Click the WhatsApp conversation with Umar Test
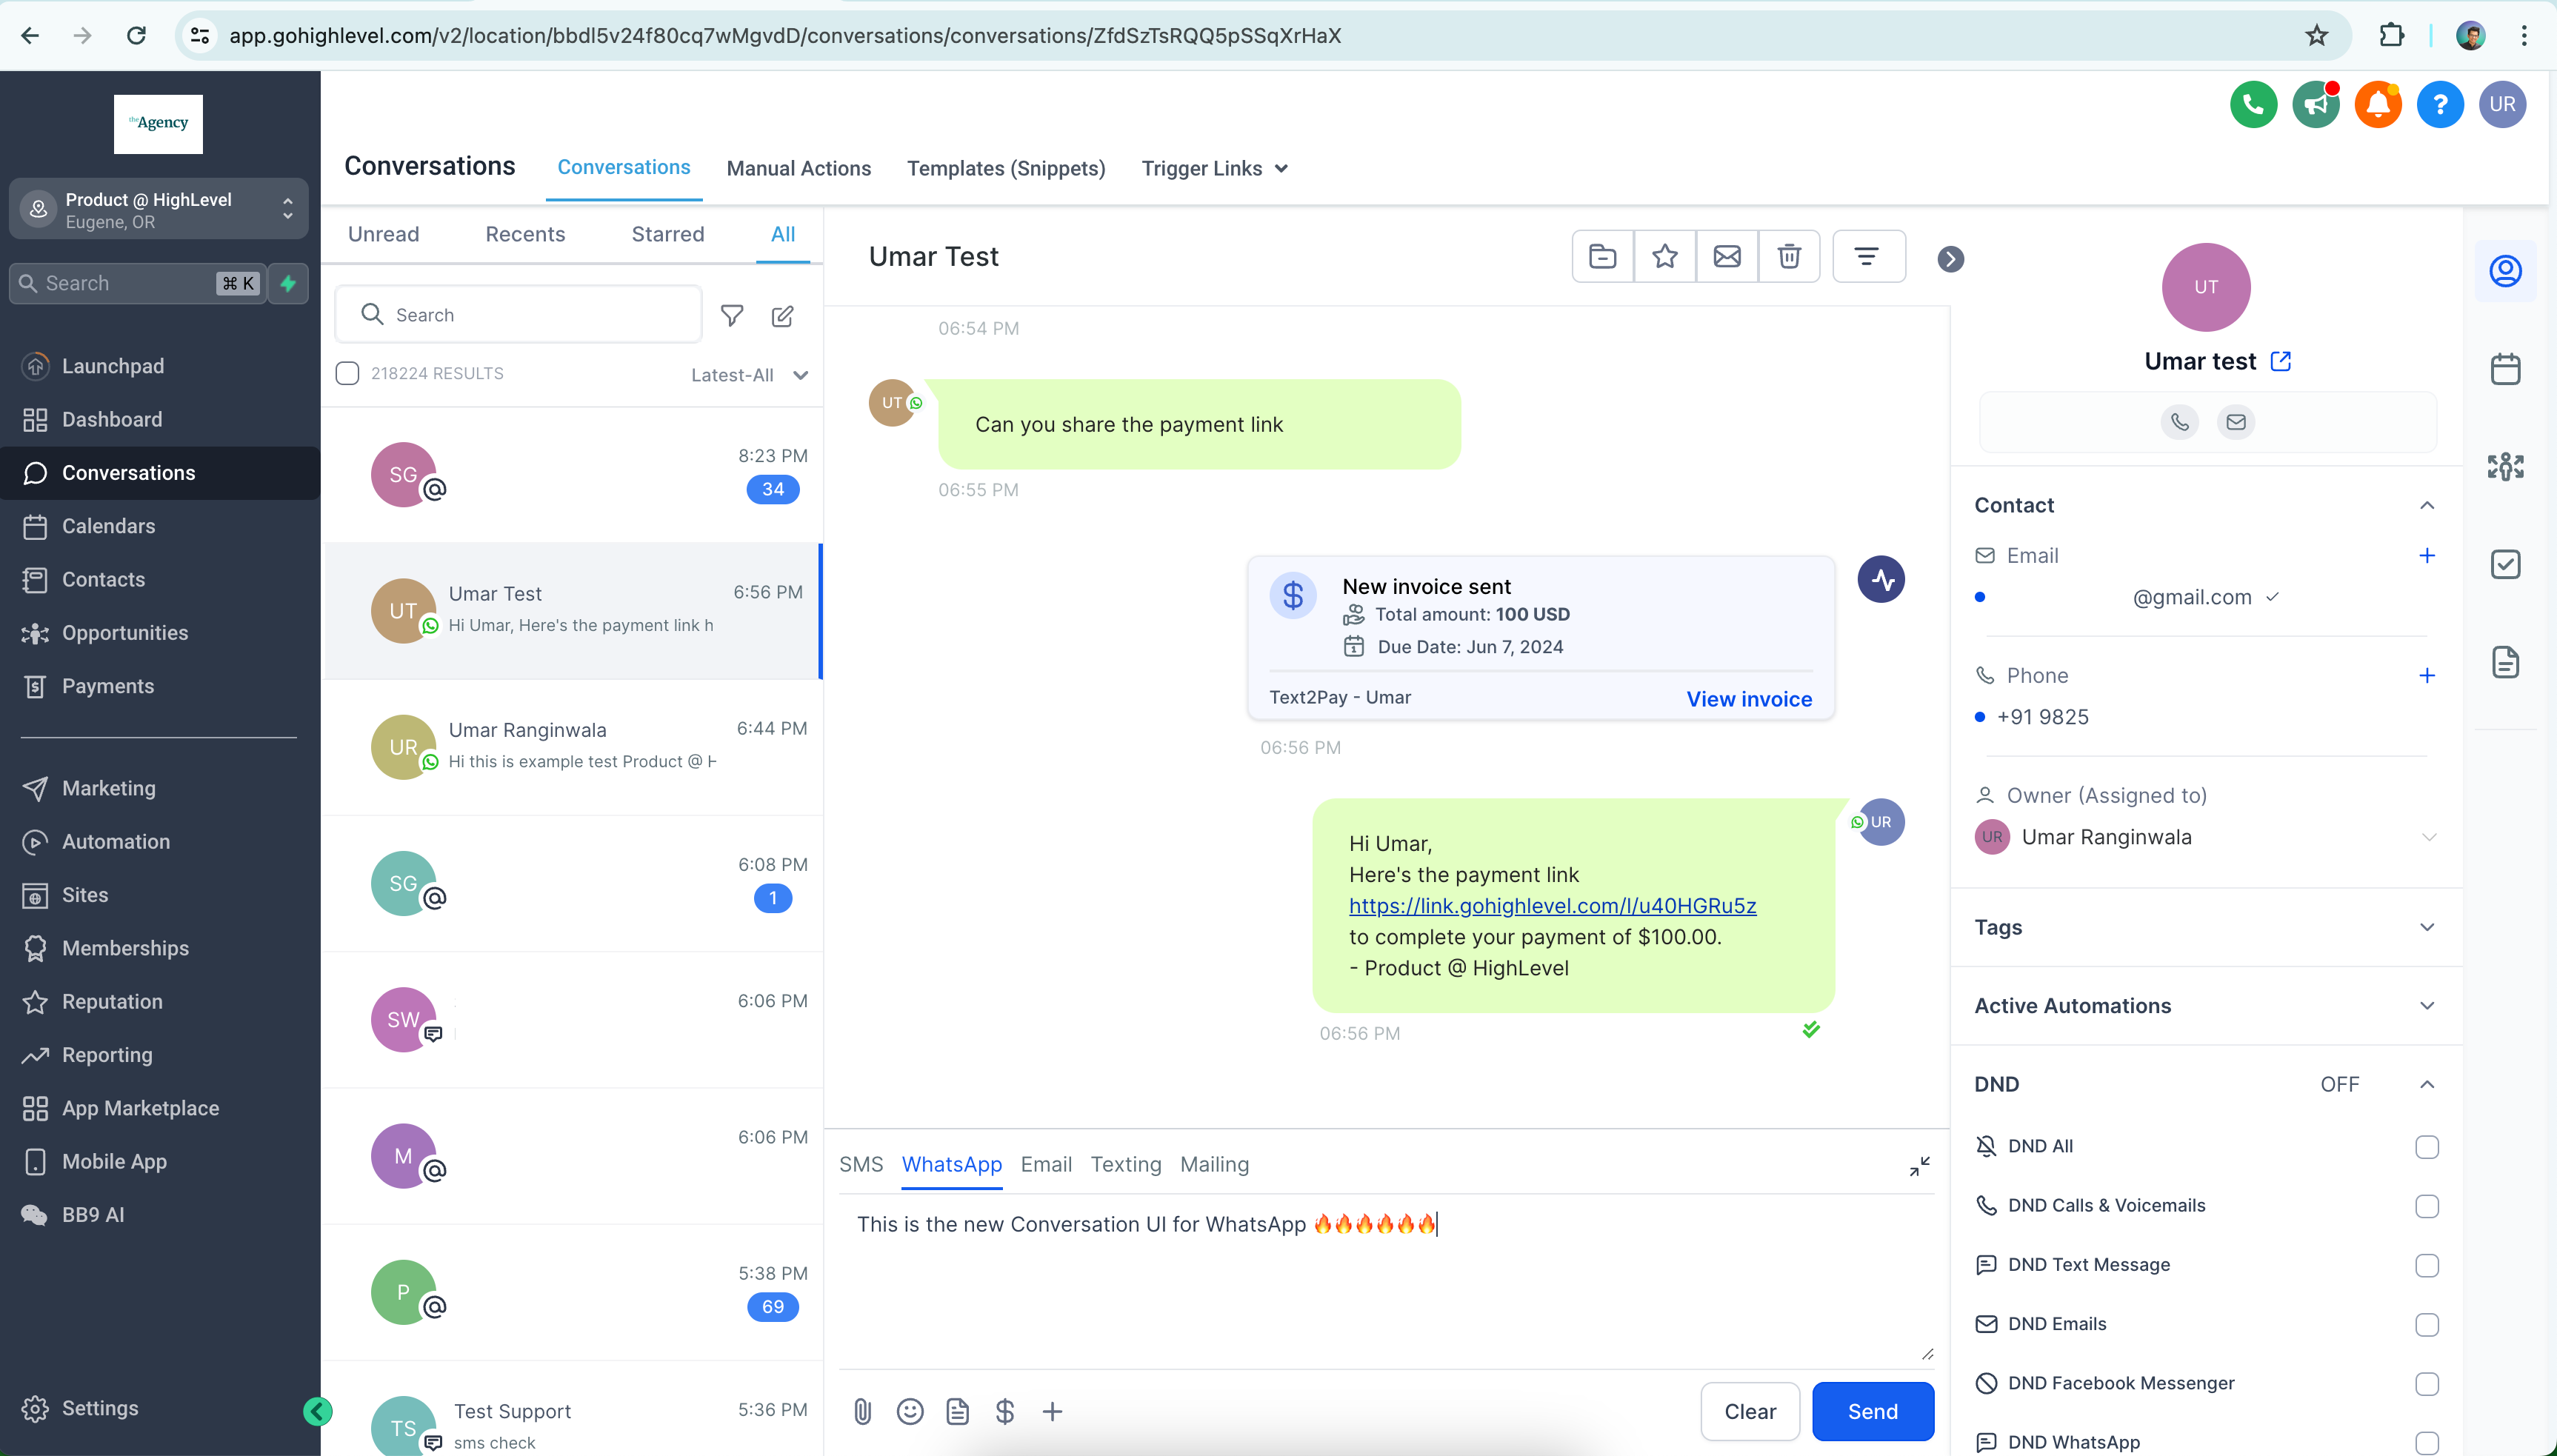 [571, 610]
